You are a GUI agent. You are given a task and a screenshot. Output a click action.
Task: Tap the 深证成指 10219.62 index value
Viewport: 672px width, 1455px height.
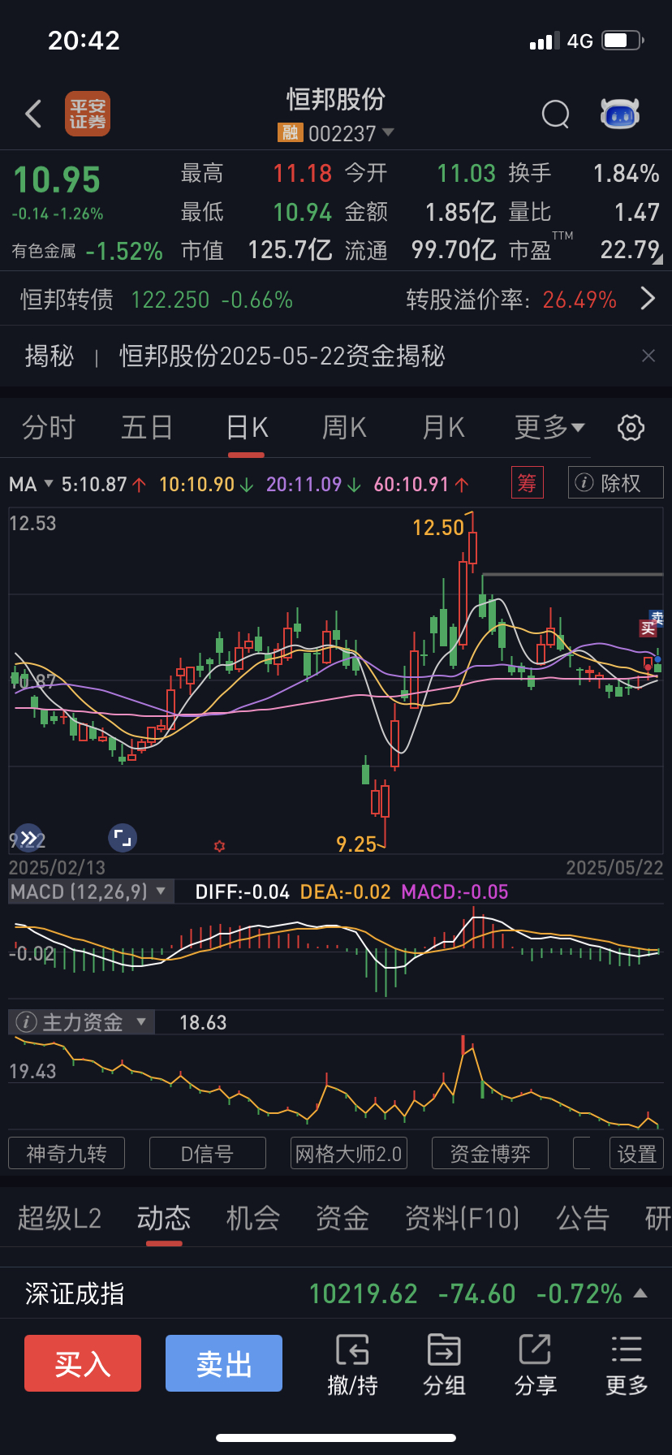coord(364,1293)
